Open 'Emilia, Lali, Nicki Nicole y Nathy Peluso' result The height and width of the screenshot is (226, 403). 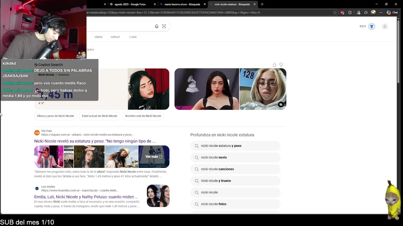pyautogui.click(x=86, y=197)
